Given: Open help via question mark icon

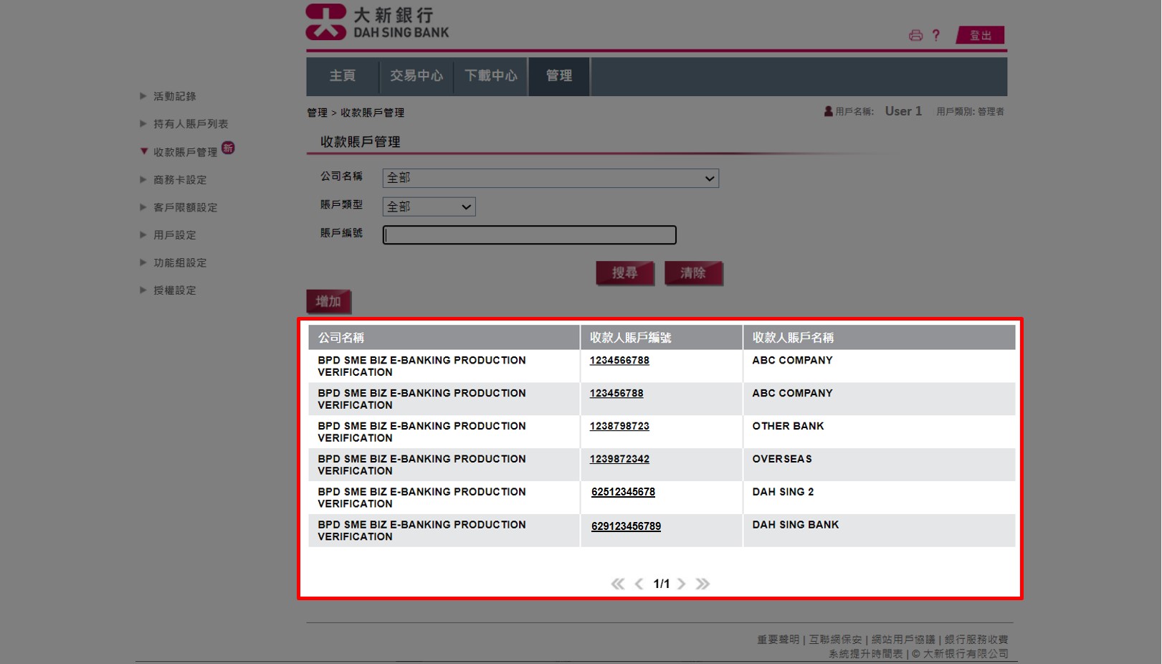Looking at the screenshot, I should pos(935,35).
